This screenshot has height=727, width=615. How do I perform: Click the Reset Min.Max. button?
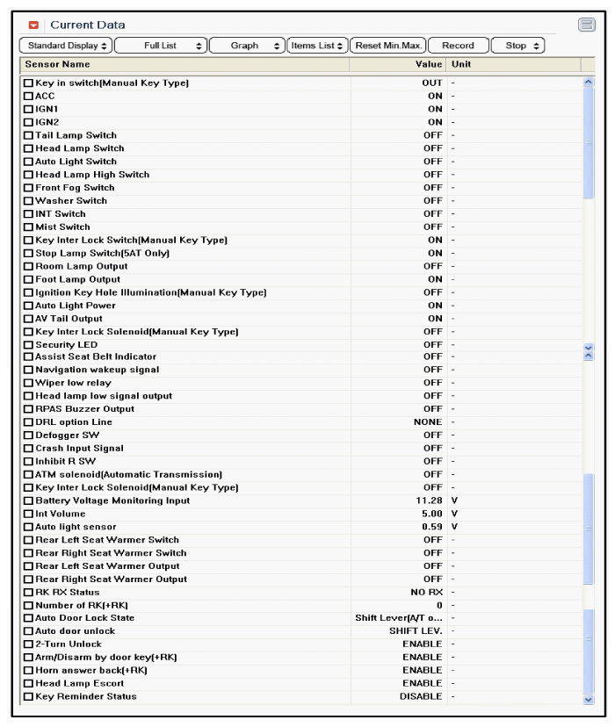point(387,45)
